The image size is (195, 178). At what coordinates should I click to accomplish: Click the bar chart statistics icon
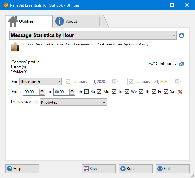click(15, 46)
